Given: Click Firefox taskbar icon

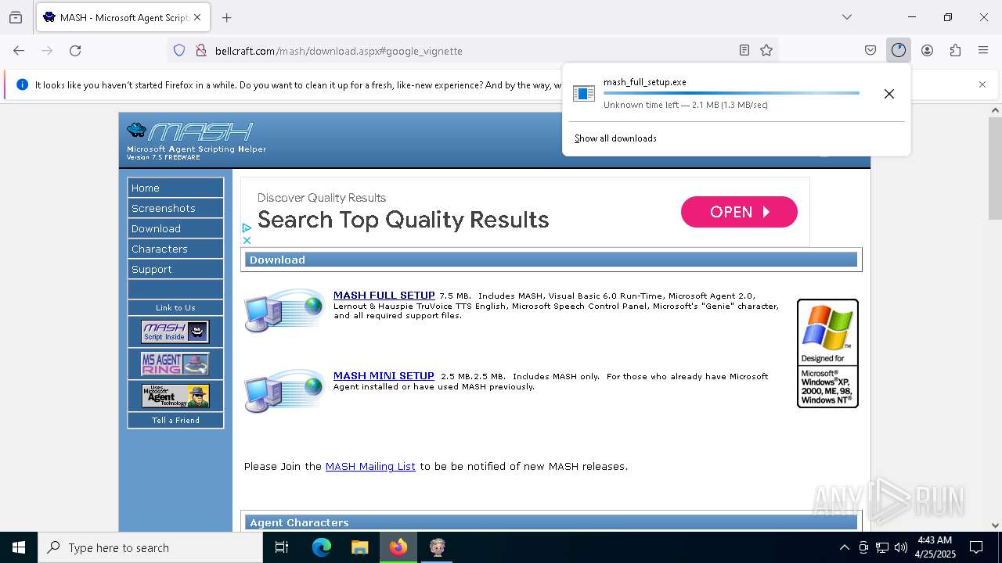Looking at the screenshot, I should [398, 547].
